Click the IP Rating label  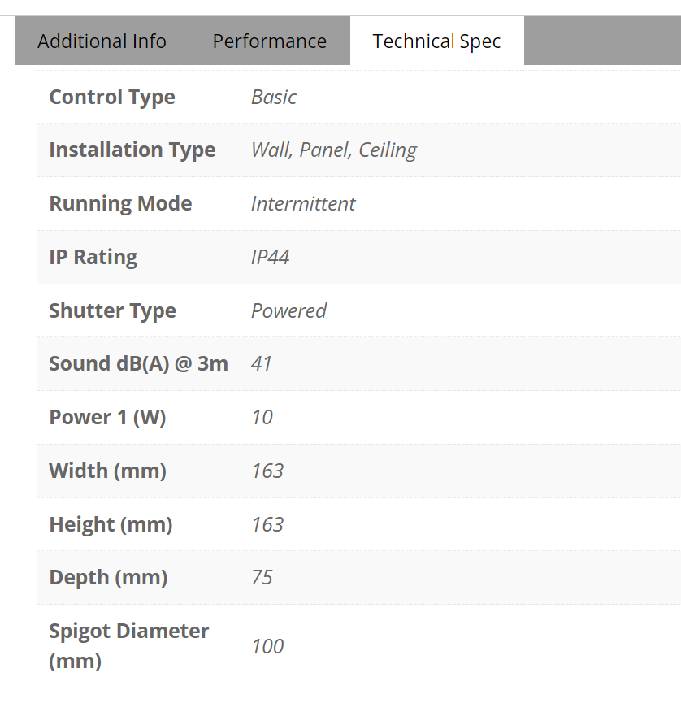pyautogui.click(x=93, y=258)
